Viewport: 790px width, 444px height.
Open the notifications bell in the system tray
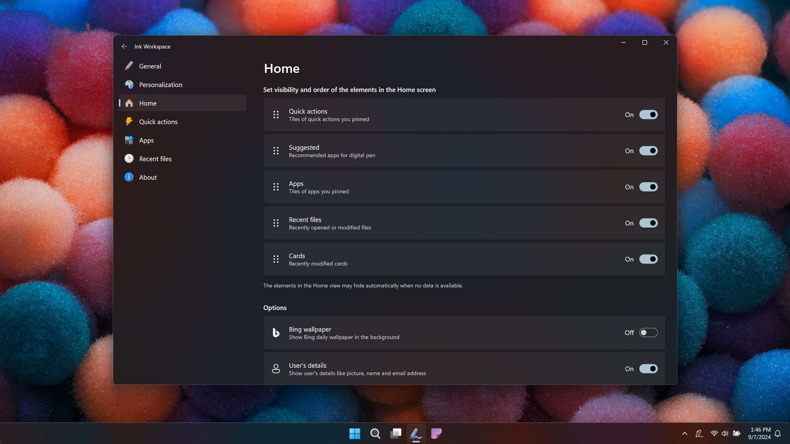tap(778, 433)
